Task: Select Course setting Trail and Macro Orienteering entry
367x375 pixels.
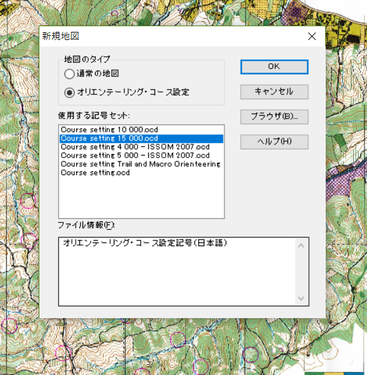Action: tap(141, 164)
